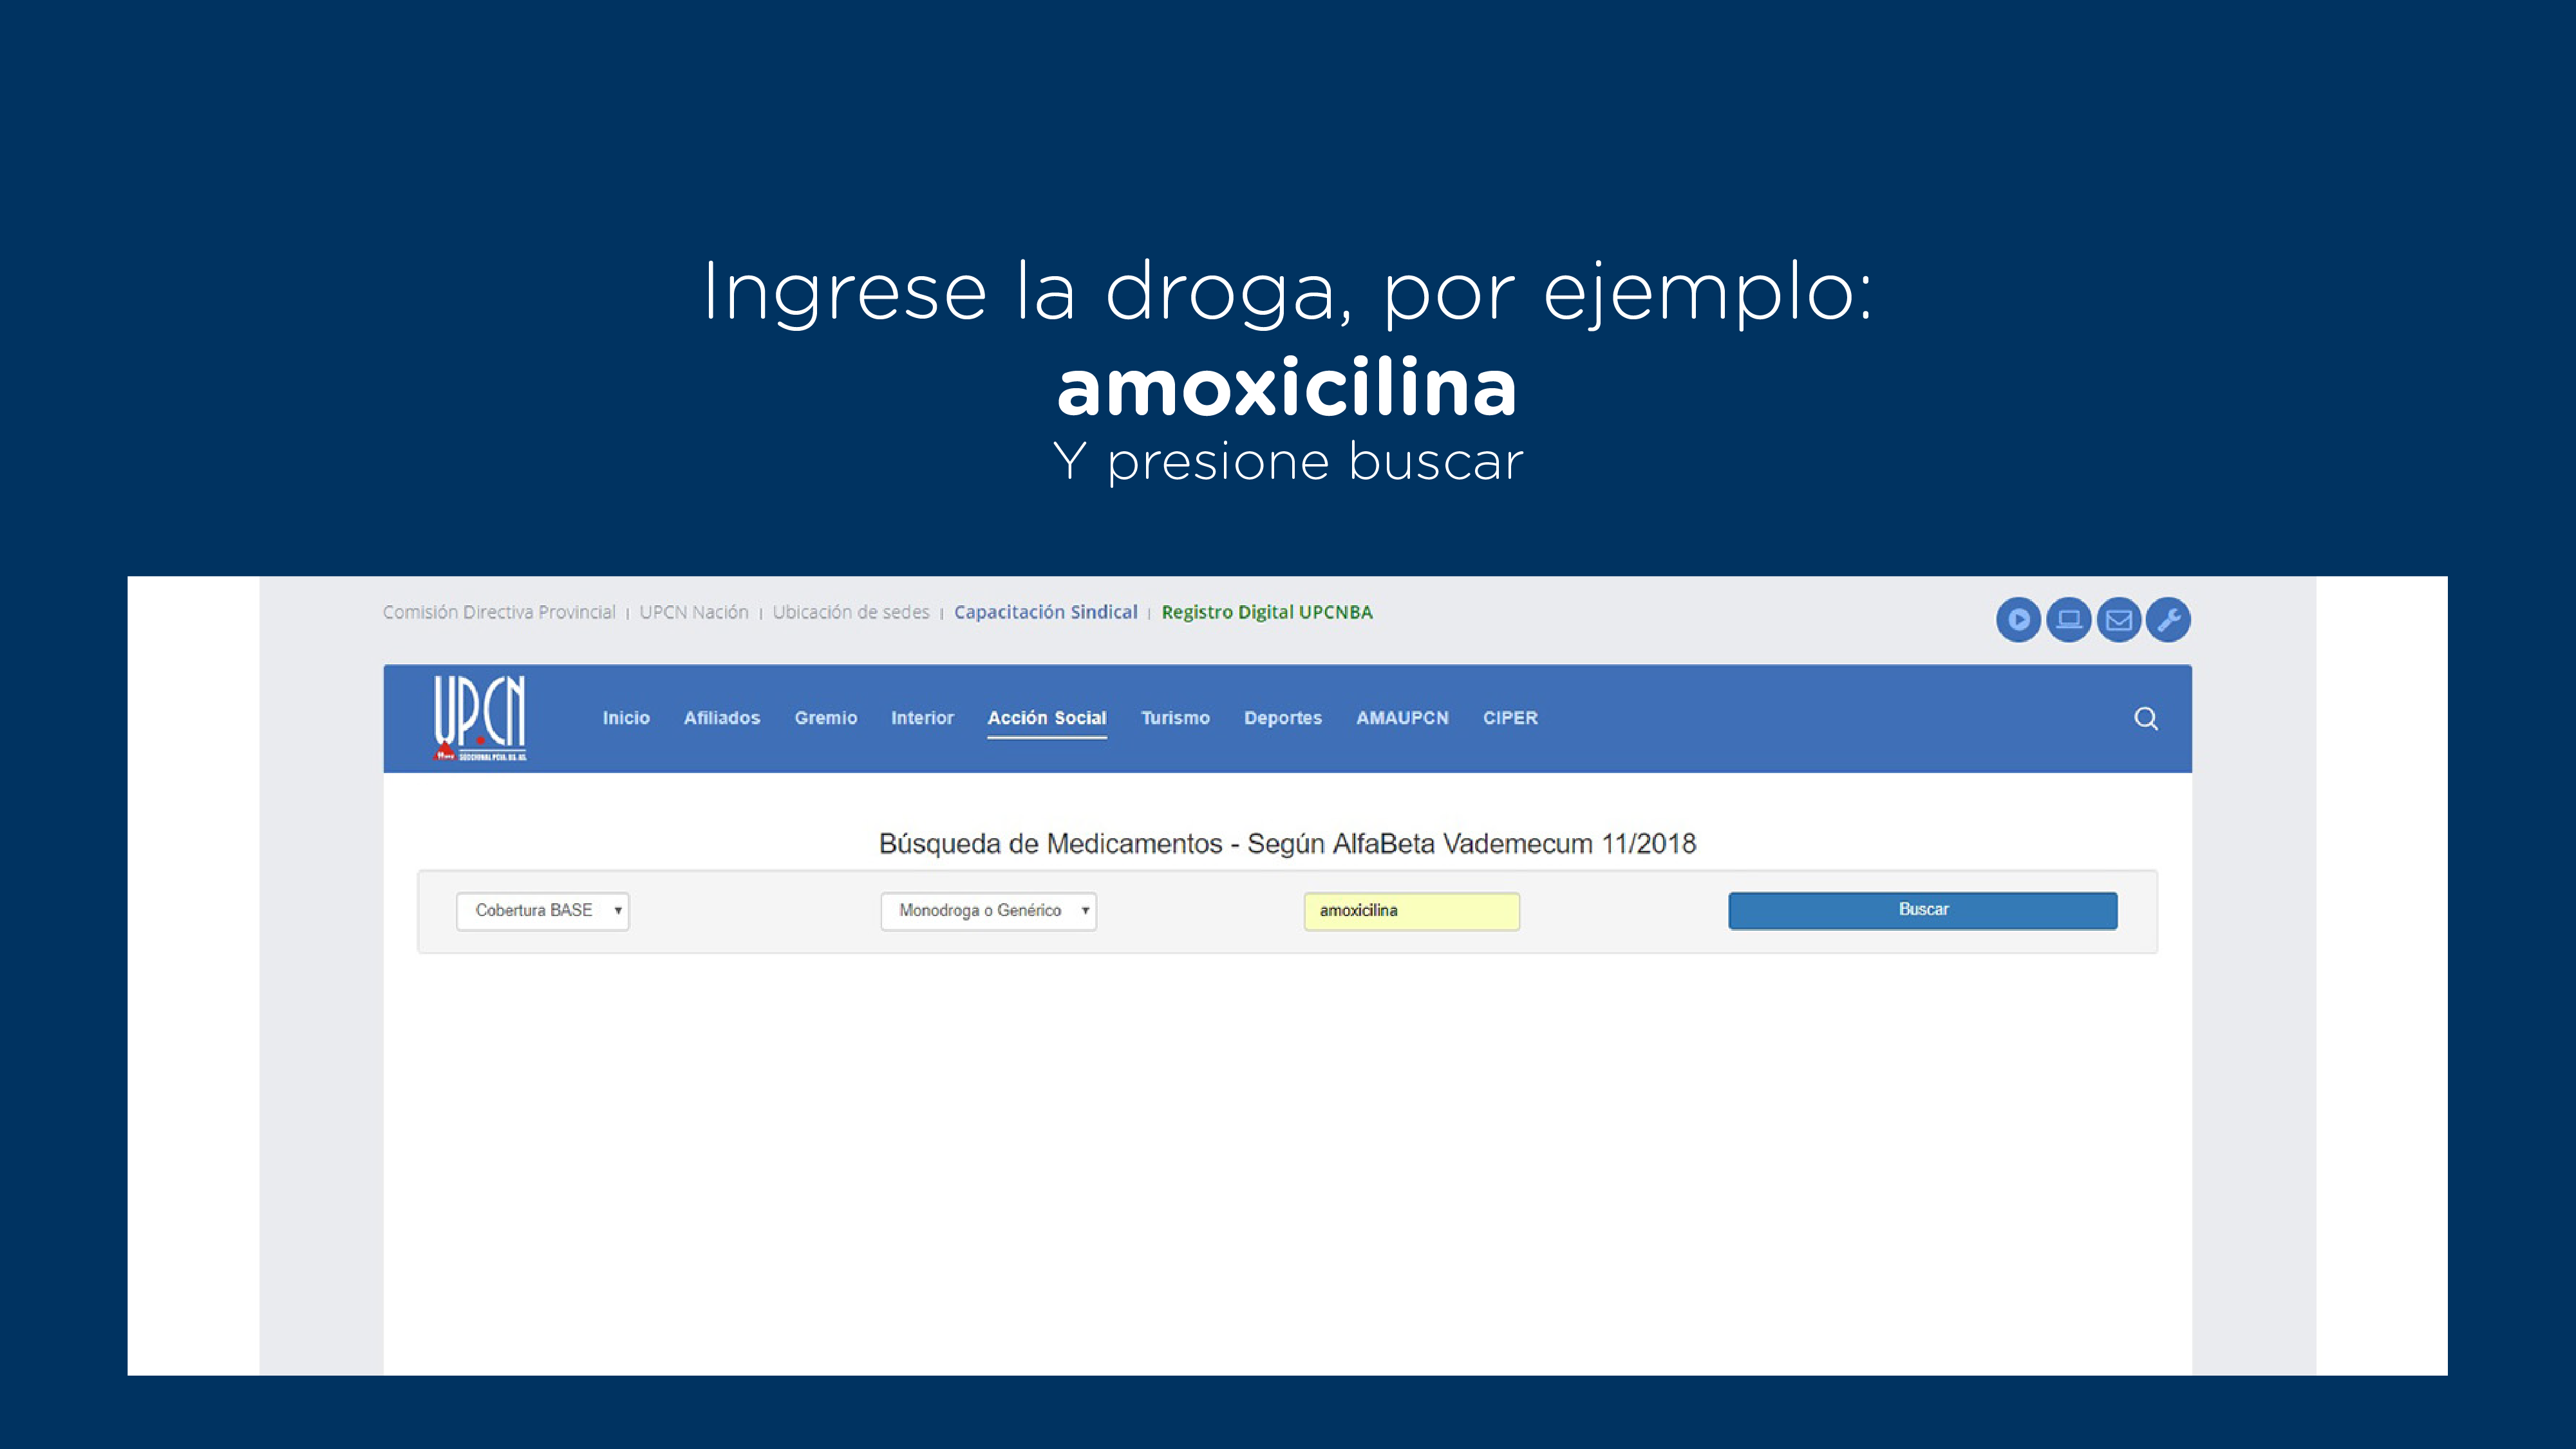Click the amoxicilina search input field
Viewport: 2576px width, 1449px height.
click(x=1411, y=911)
